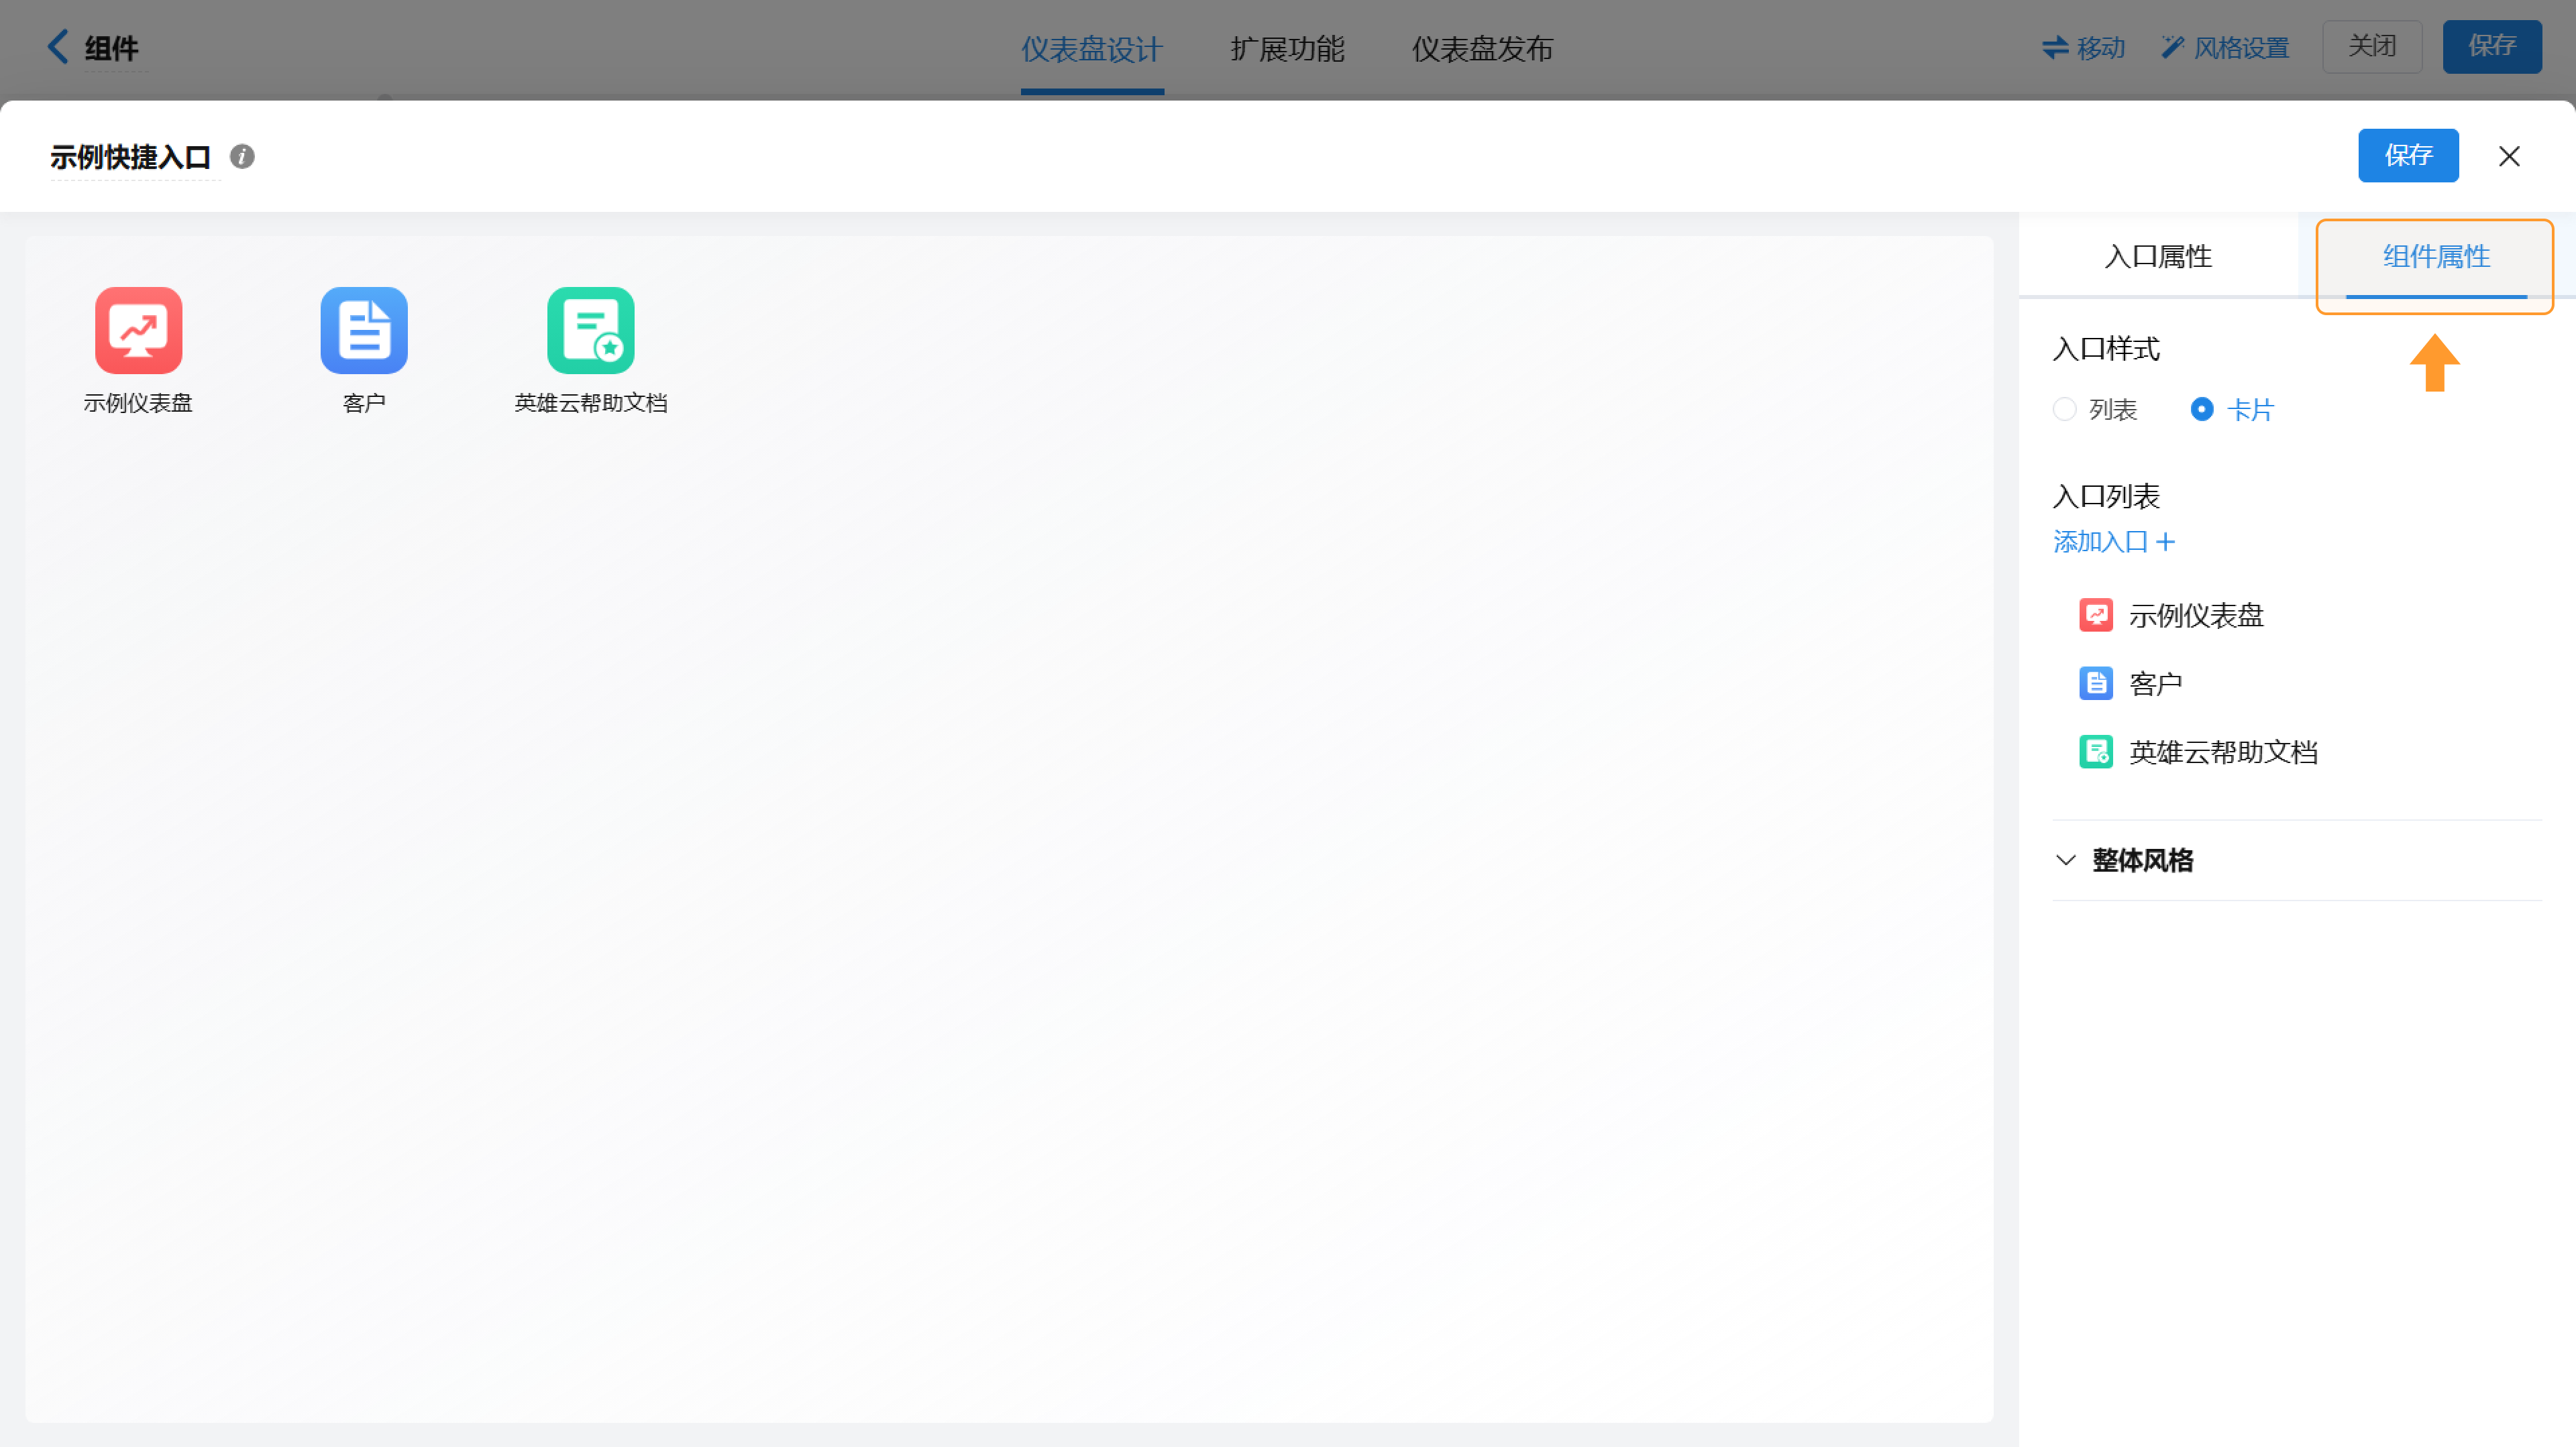Click the 移动 swap arrows icon
The image size is (2576, 1447).
(2055, 47)
